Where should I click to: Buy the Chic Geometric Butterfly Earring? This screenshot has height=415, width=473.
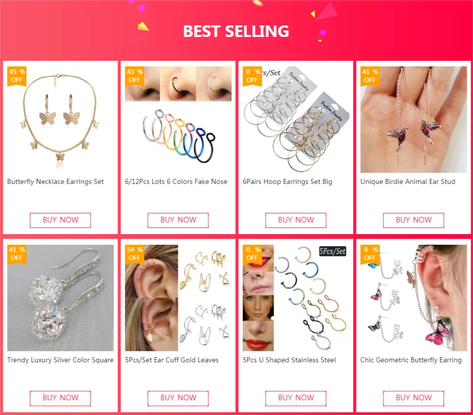414,398
